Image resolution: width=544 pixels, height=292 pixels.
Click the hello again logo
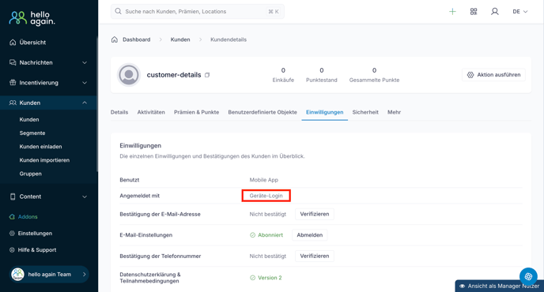(32, 18)
